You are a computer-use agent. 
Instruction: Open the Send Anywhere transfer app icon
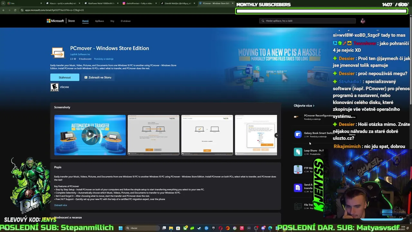point(298,188)
